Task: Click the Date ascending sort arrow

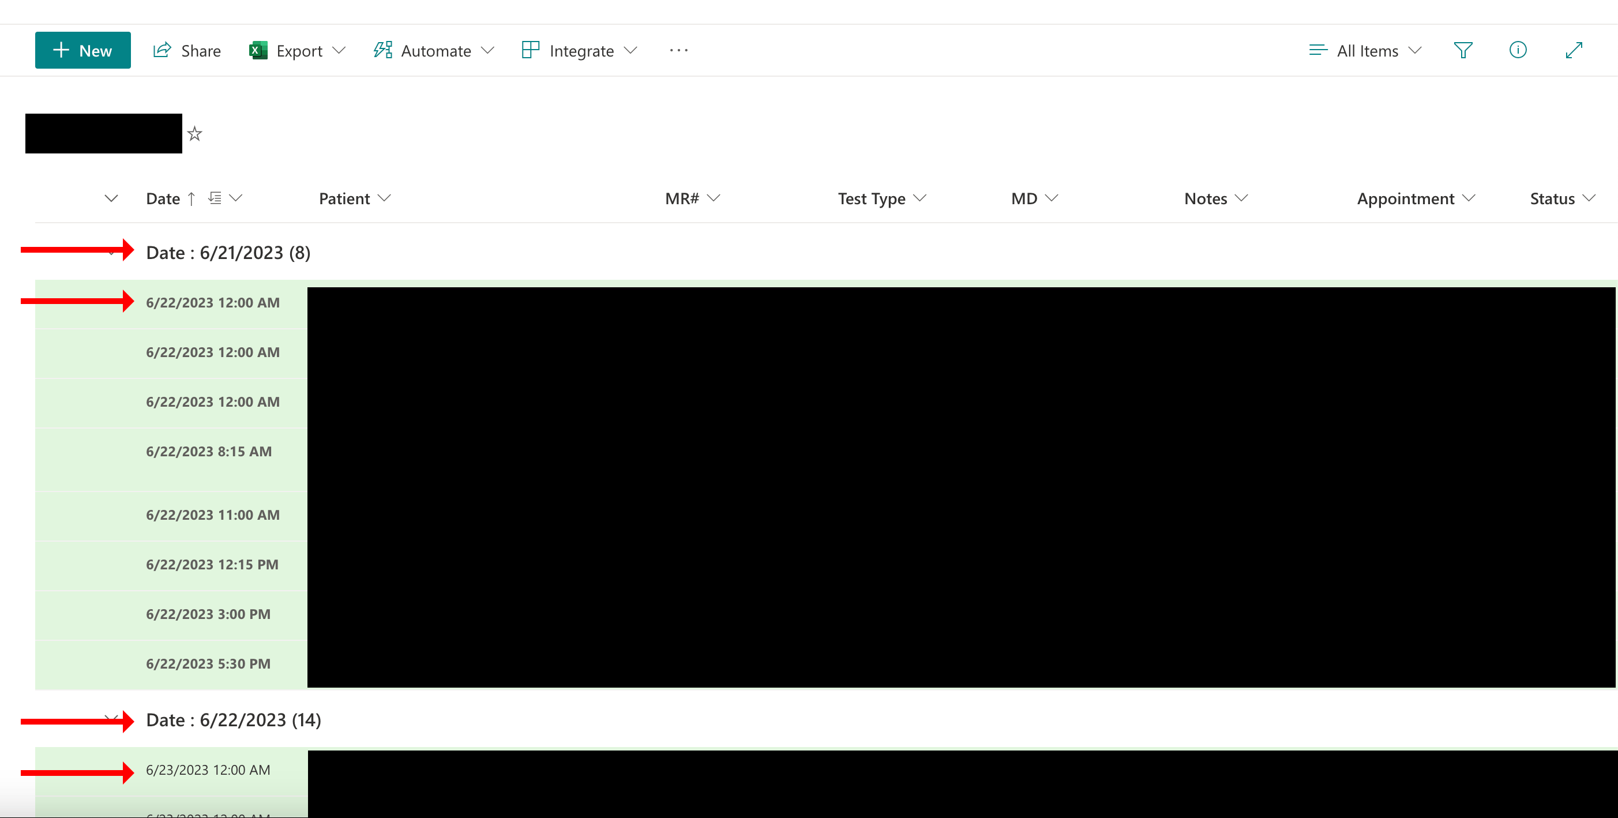Action: pos(192,198)
